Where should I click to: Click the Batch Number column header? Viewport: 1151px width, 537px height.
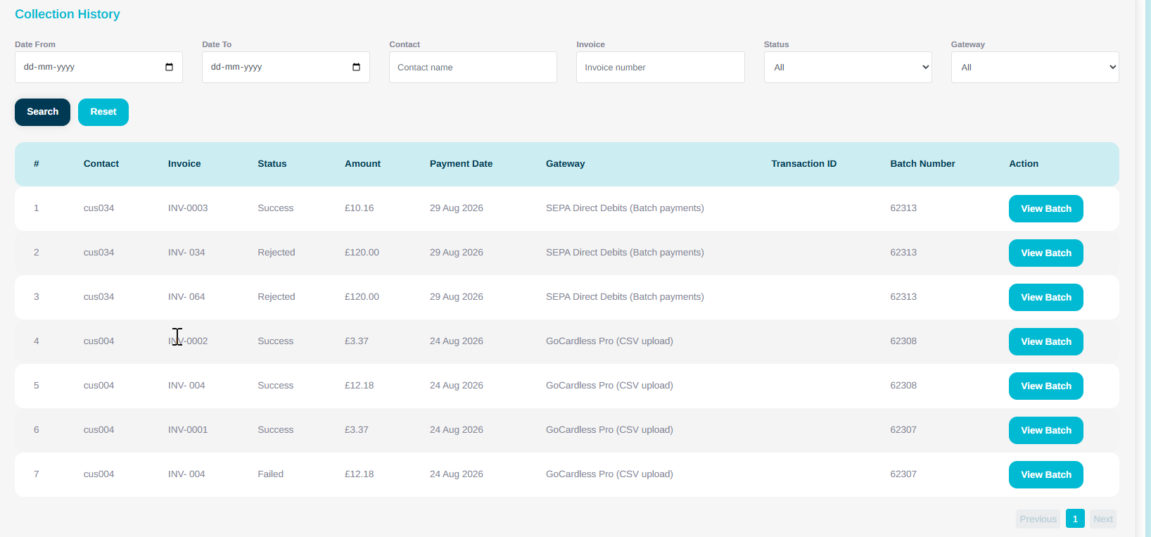coord(922,163)
